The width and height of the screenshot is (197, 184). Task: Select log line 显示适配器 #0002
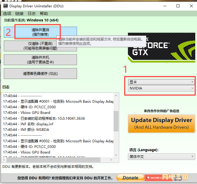[58, 141]
